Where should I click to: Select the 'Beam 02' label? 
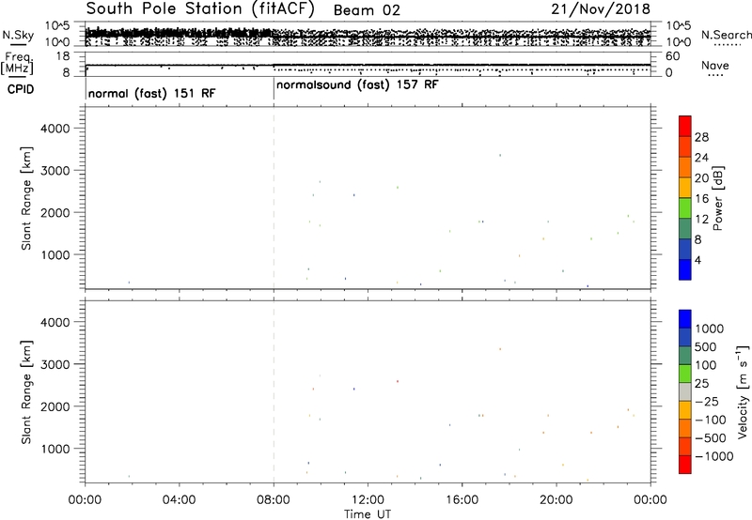pos(367,10)
